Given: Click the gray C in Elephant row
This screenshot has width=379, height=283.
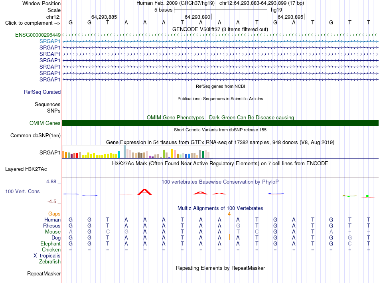Looking at the screenshot, I should pos(350,243).
